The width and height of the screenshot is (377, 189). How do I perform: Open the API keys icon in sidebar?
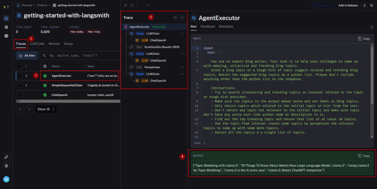pos(6,157)
